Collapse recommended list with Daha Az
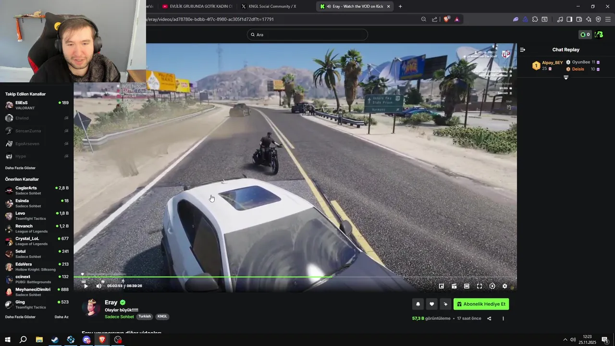Viewport: 615px width, 346px height. click(61, 317)
